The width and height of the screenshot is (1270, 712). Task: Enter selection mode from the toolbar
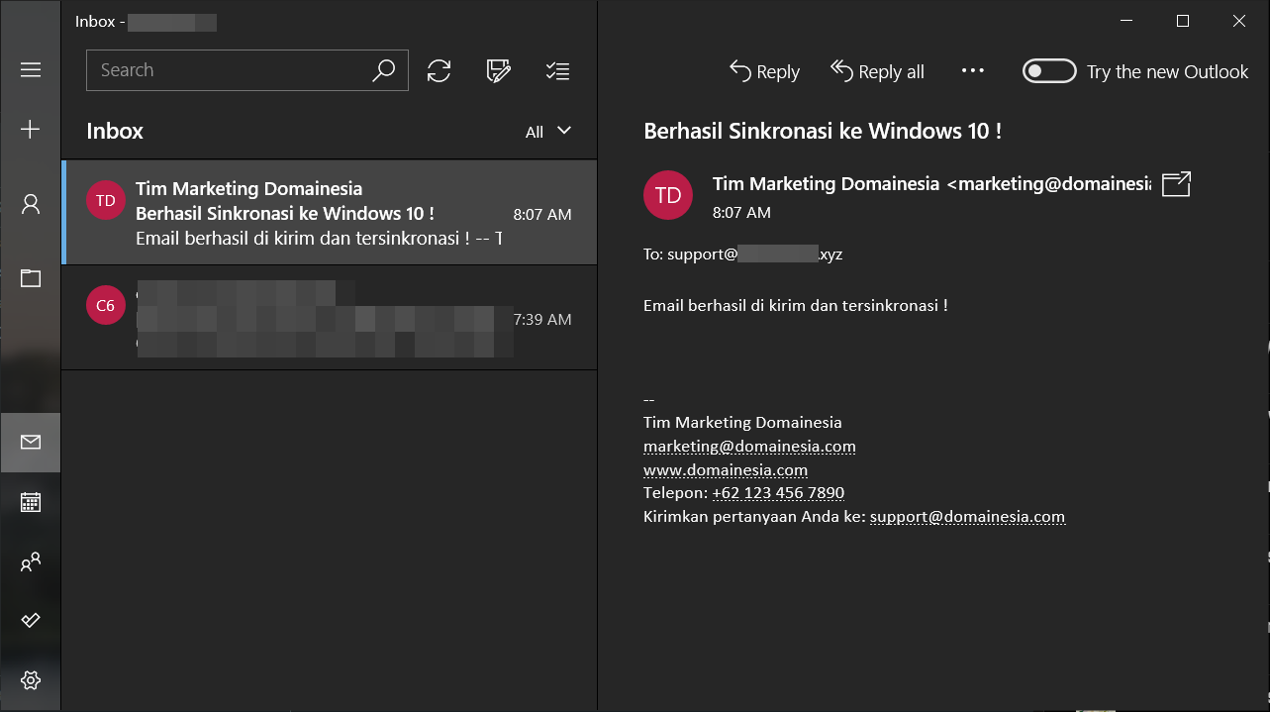(x=557, y=70)
